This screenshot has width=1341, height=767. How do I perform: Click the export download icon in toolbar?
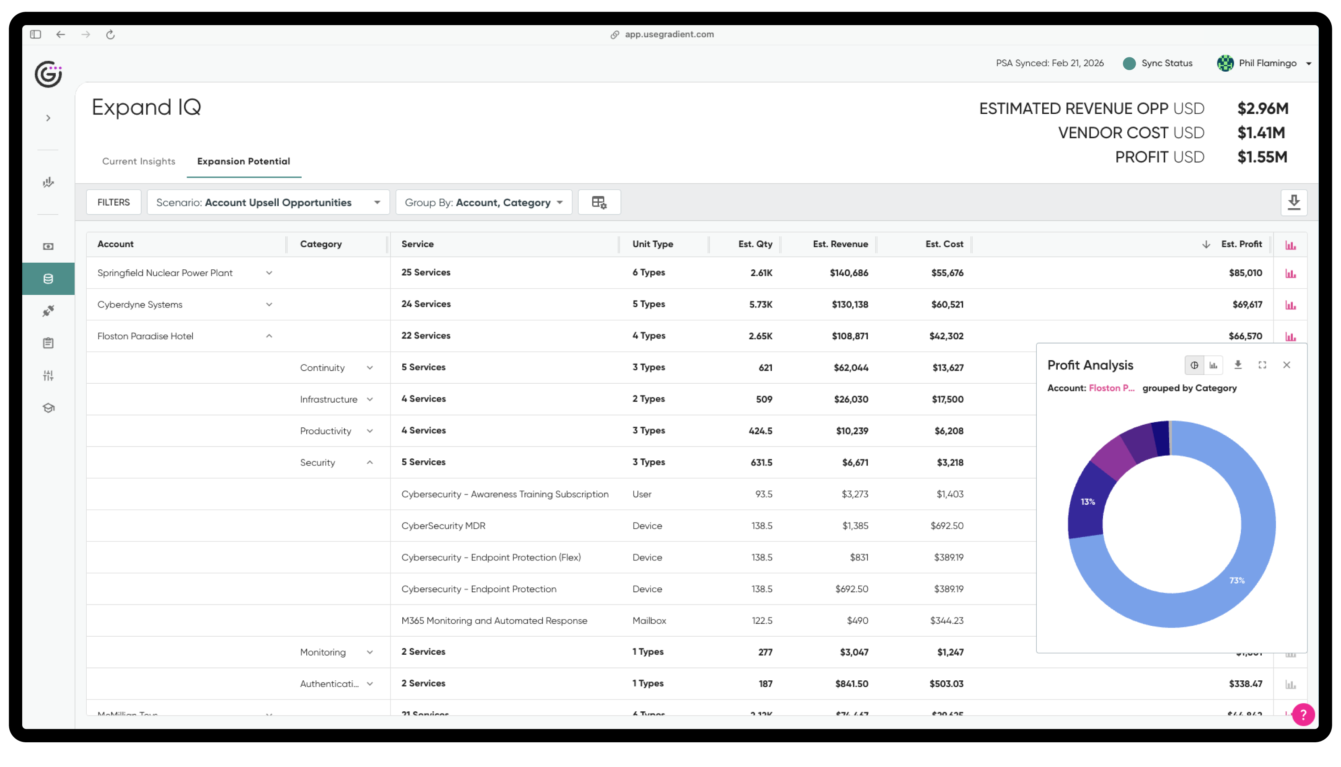[1294, 202]
